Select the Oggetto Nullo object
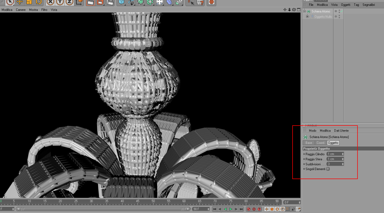 pyautogui.click(x=323, y=17)
